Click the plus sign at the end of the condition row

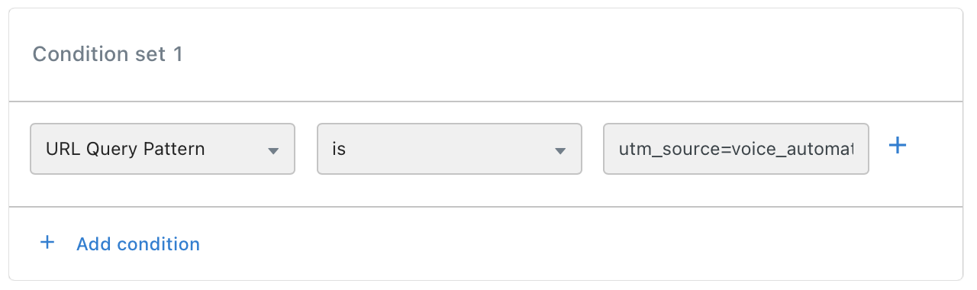point(898,145)
